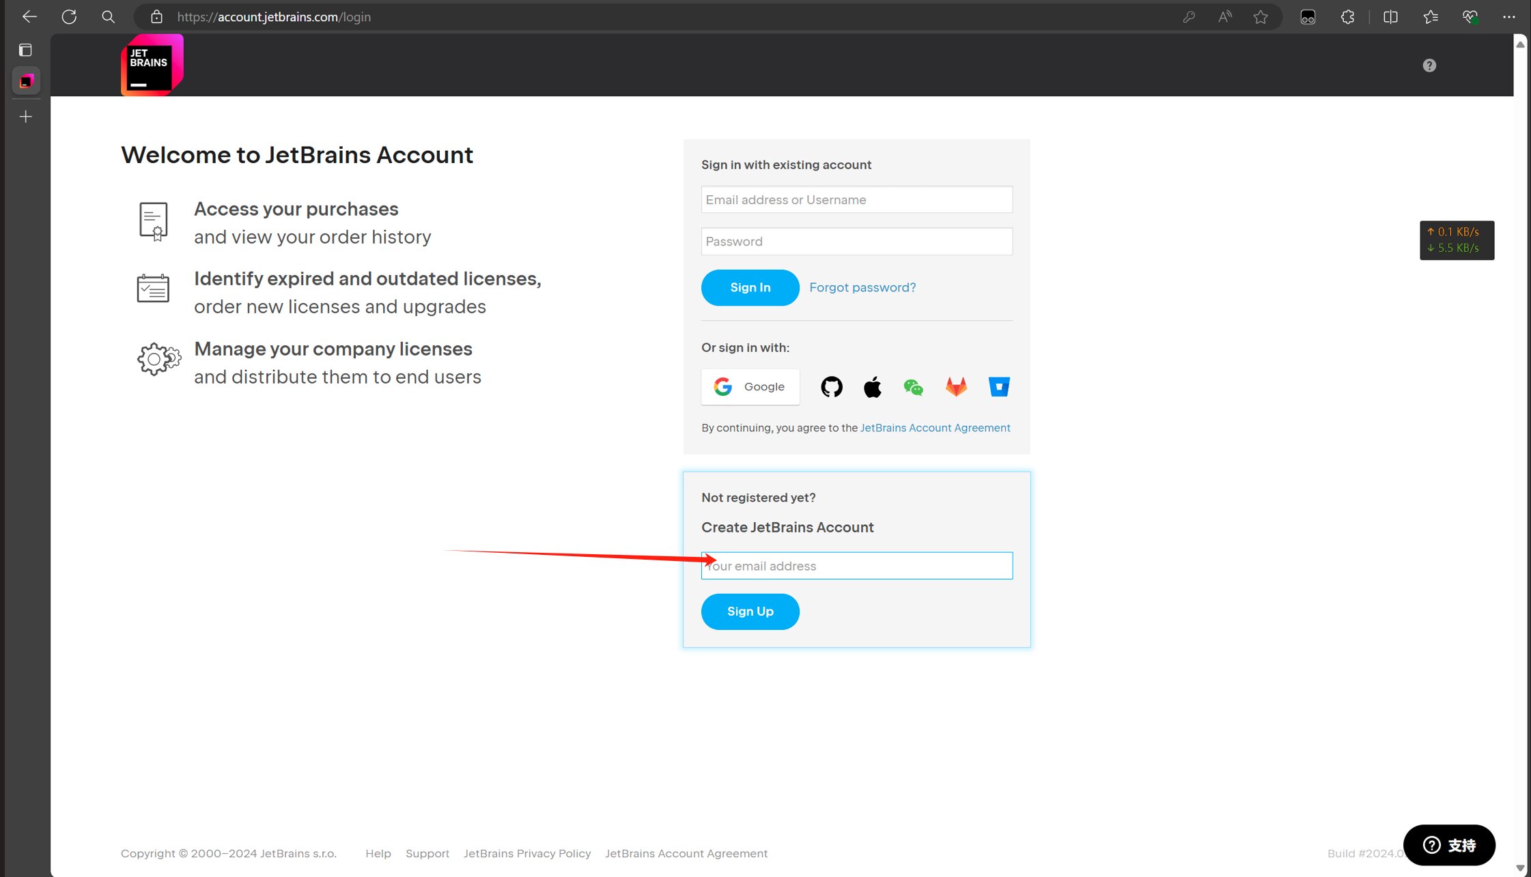
Task: Click Your email address field
Action: 856,566
